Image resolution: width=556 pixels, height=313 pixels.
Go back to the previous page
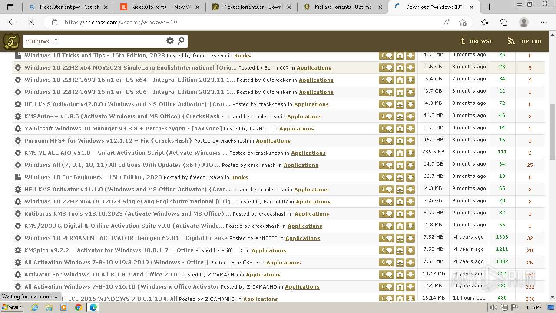pos(12,22)
